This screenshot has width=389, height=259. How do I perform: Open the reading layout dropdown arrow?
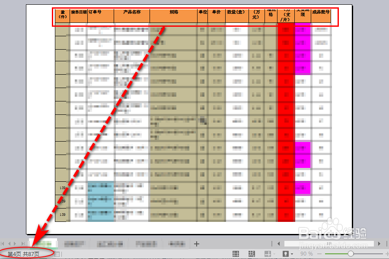coord(274,253)
